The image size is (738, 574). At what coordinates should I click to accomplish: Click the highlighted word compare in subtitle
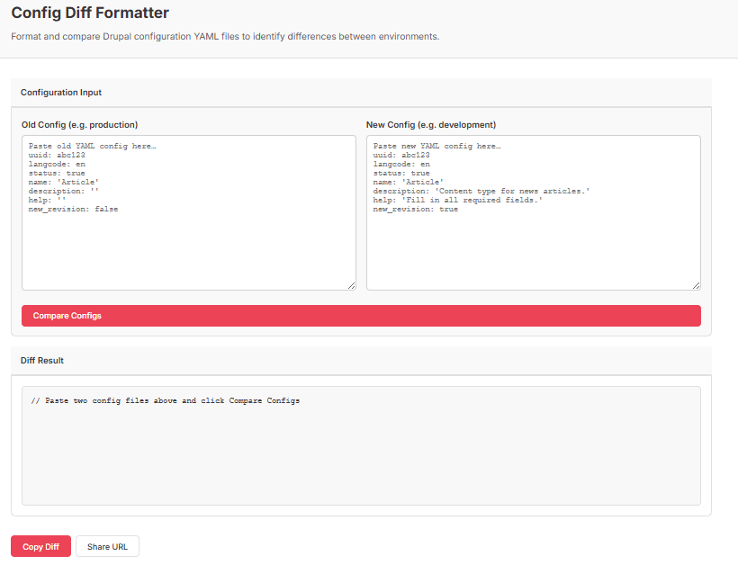pos(75,36)
